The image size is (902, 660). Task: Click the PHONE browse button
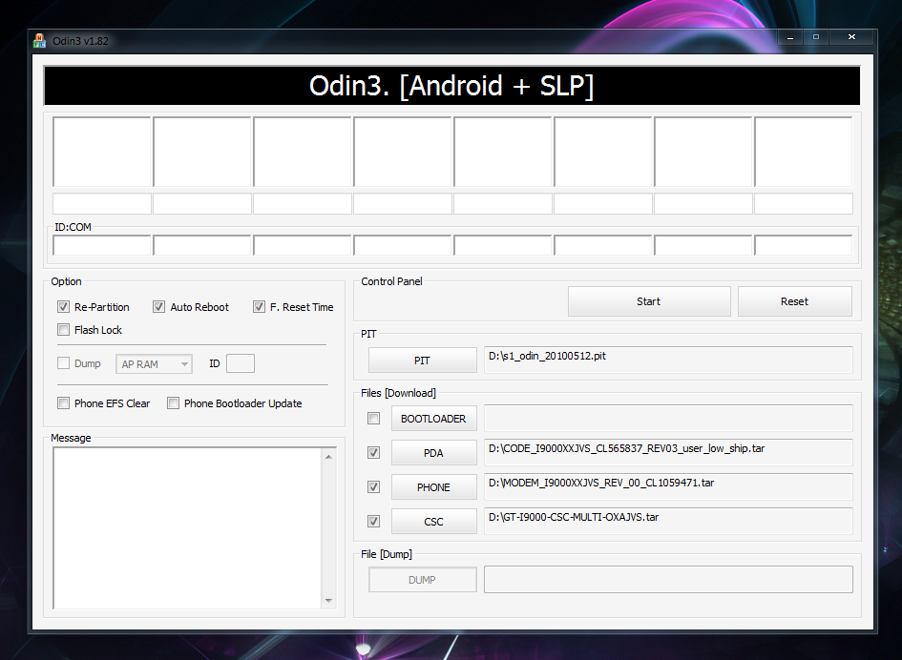(433, 487)
